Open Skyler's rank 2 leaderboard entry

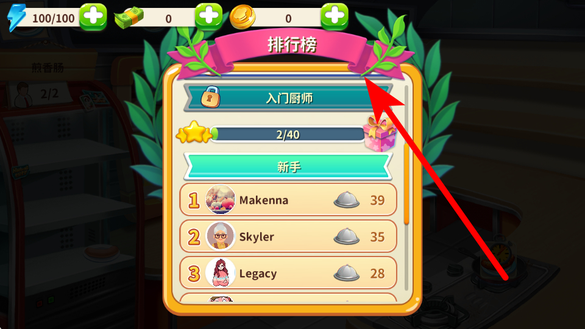coord(288,236)
